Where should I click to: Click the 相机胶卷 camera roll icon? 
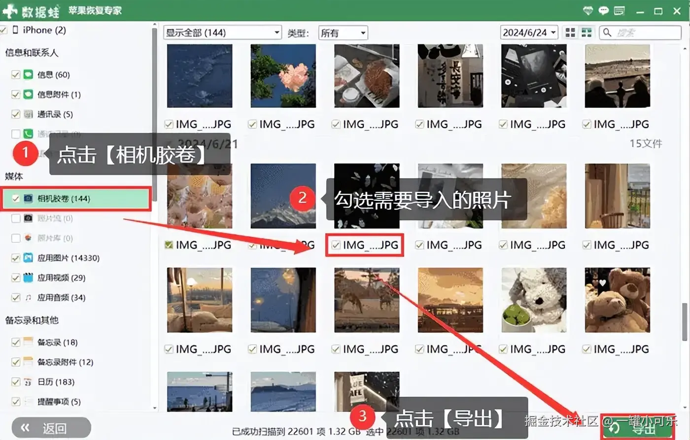(x=29, y=199)
